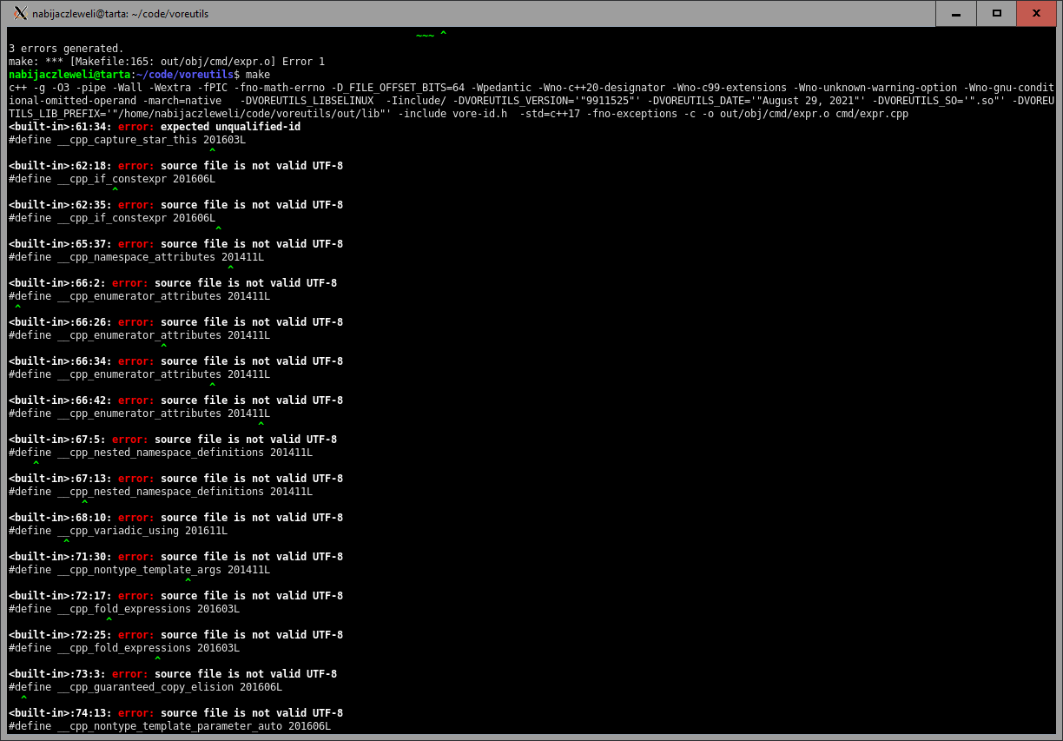
Task: Click the red error label on line 71:30
Action: pyautogui.click(x=136, y=557)
